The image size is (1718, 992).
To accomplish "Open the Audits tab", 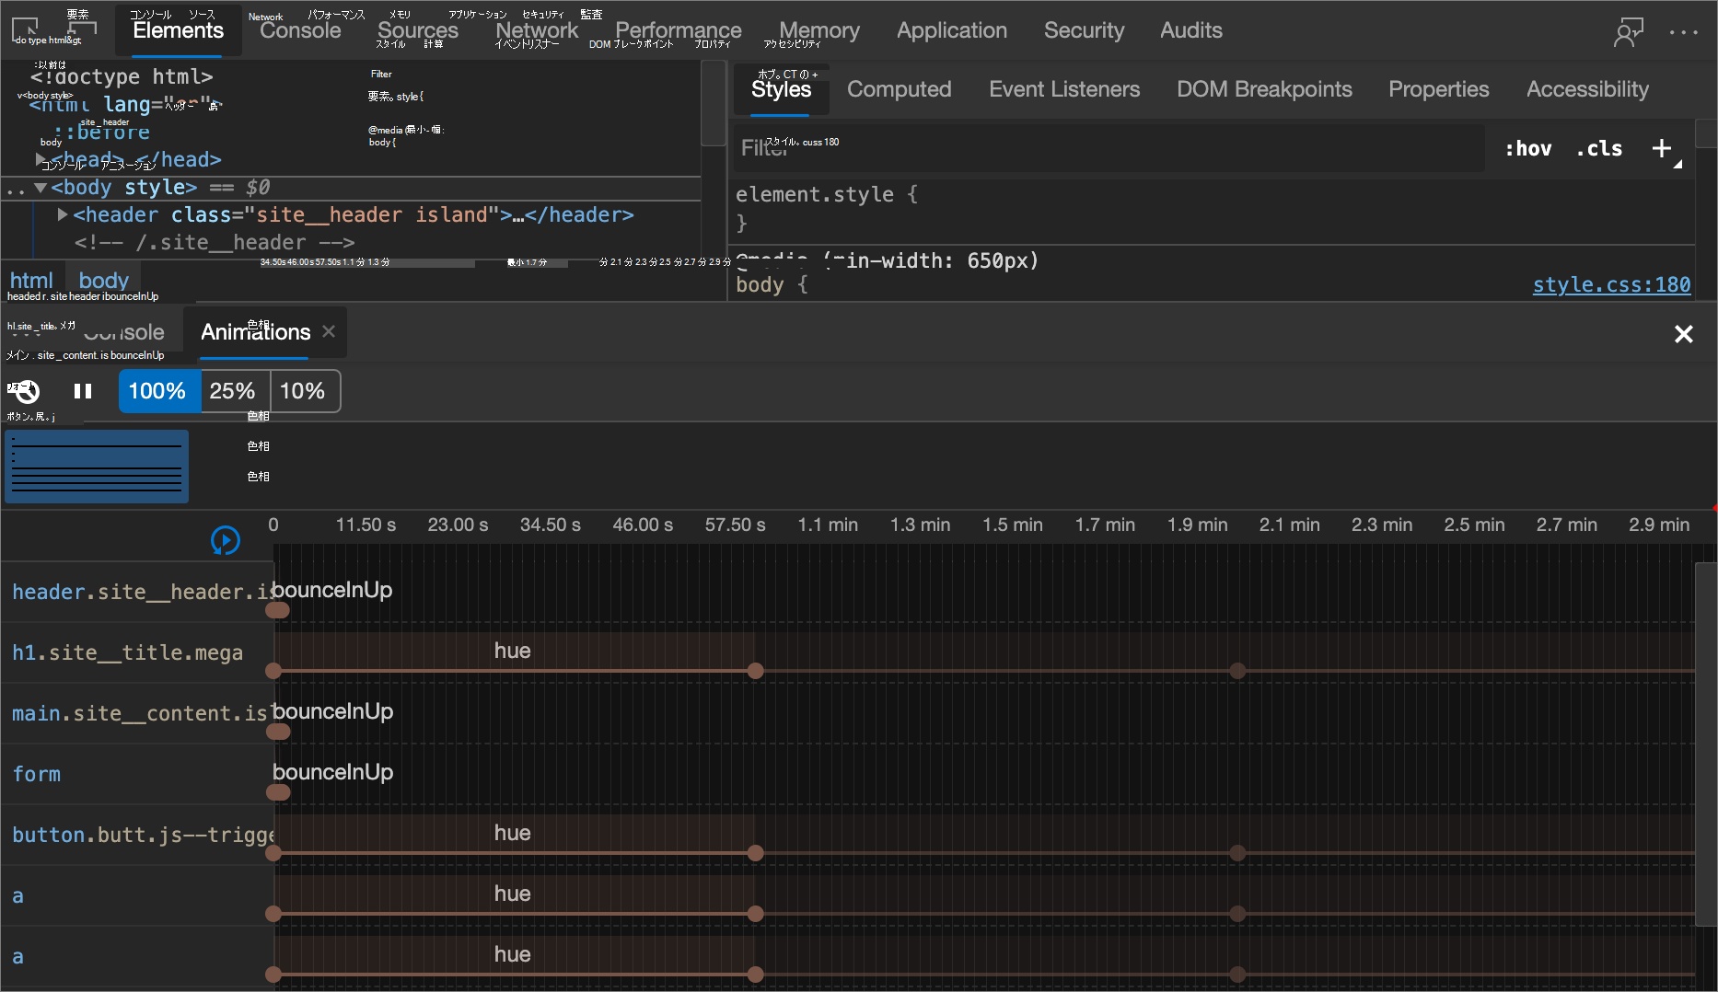I will pos(1191,30).
